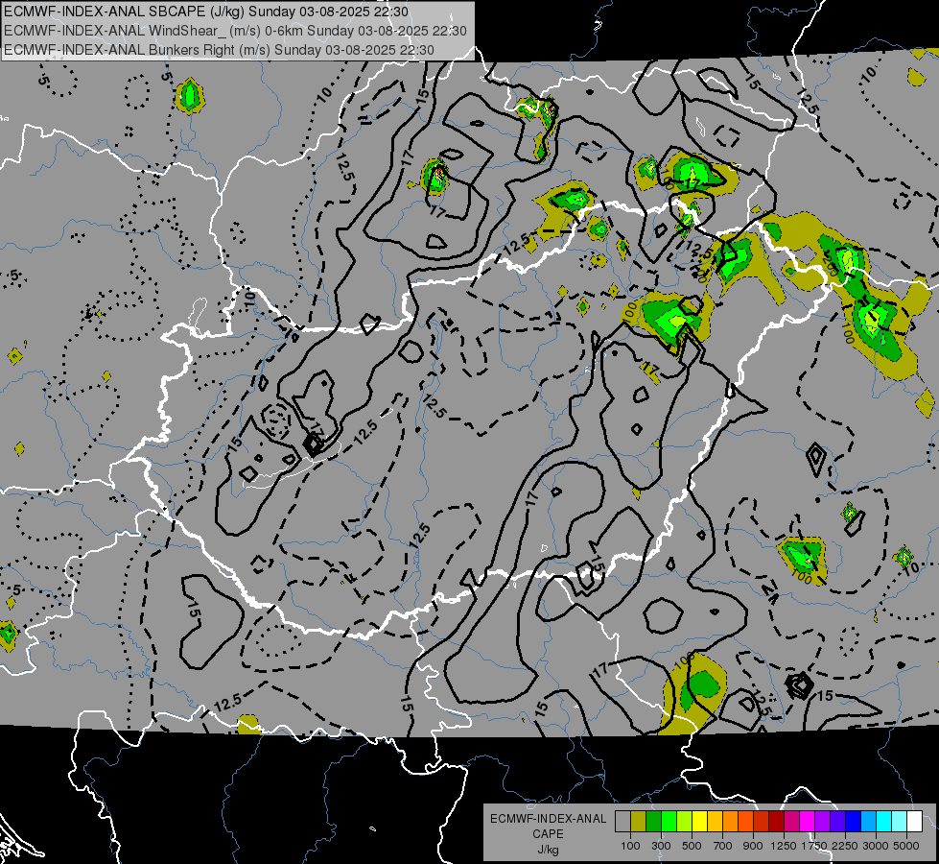Pick the dark red legend swatch
Image resolution: width=939 pixels, height=864 pixels.
776,822
